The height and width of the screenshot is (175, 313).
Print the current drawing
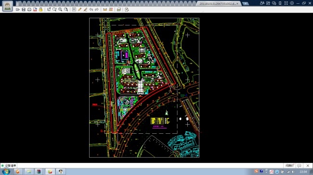click(x=29, y=10)
